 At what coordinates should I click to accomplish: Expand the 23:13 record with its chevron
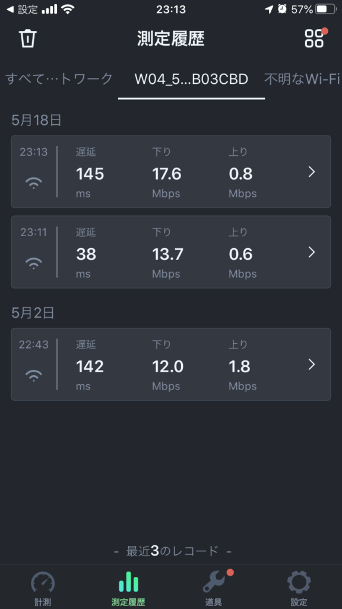point(311,172)
